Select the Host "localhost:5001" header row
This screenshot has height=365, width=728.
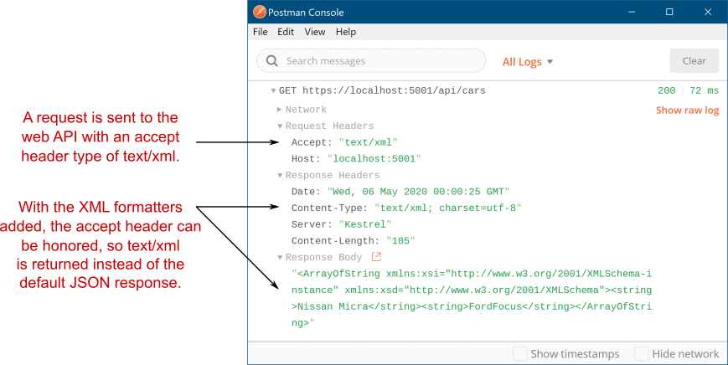tap(356, 158)
